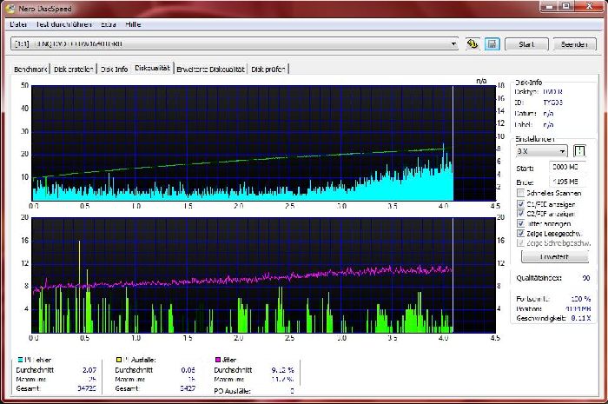Click the Einstellungen group label
The image size is (608, 404).
pyautogui.click(x=535, y=139)
